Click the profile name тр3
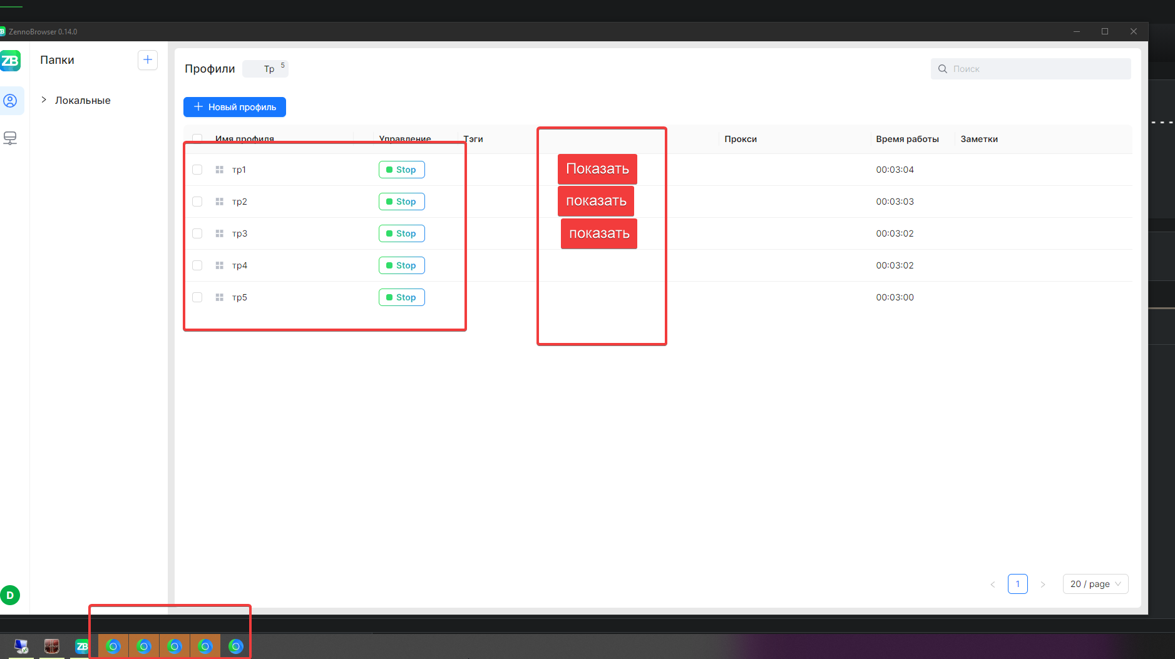The image size is (1175, 659). click(x=240, y=233)
